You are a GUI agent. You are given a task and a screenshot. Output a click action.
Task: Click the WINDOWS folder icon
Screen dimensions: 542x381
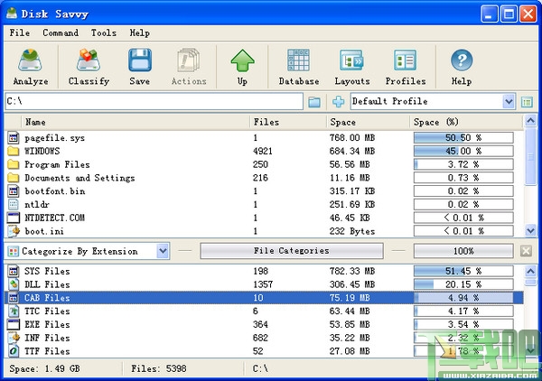14,151
